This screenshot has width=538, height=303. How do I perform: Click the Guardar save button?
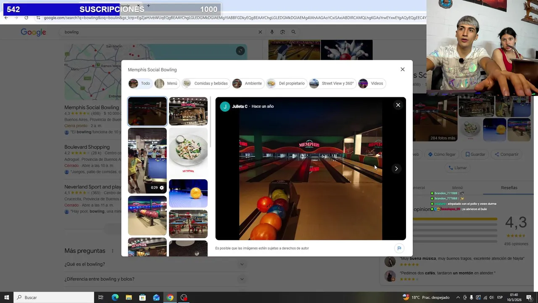[x=474, y=154]
